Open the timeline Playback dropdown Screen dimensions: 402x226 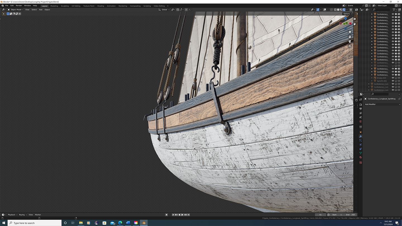(x=12, y=215)
